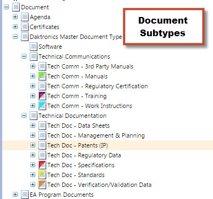
Task: Select Daktronics Master Document Type label
Action: [x=76, y=37]
